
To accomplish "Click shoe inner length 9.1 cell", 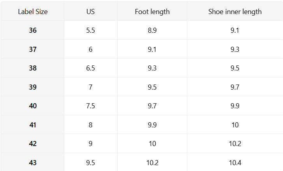I will [235, 30].
